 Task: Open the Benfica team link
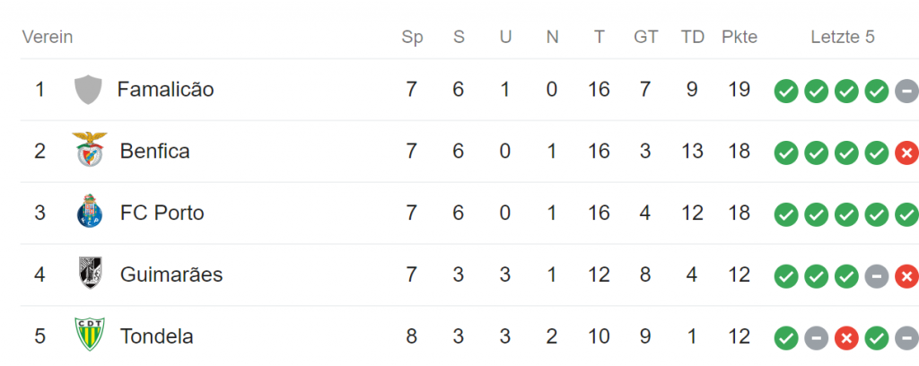[x=154, y=151]
